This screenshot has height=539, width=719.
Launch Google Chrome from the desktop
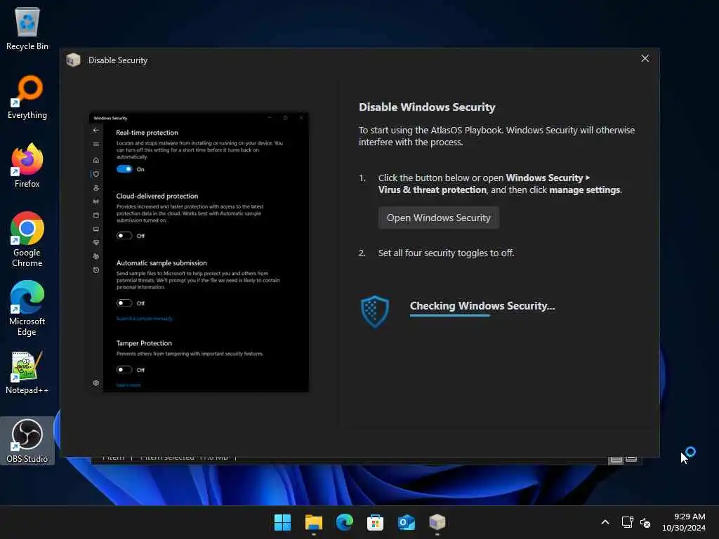pos(27,239)
